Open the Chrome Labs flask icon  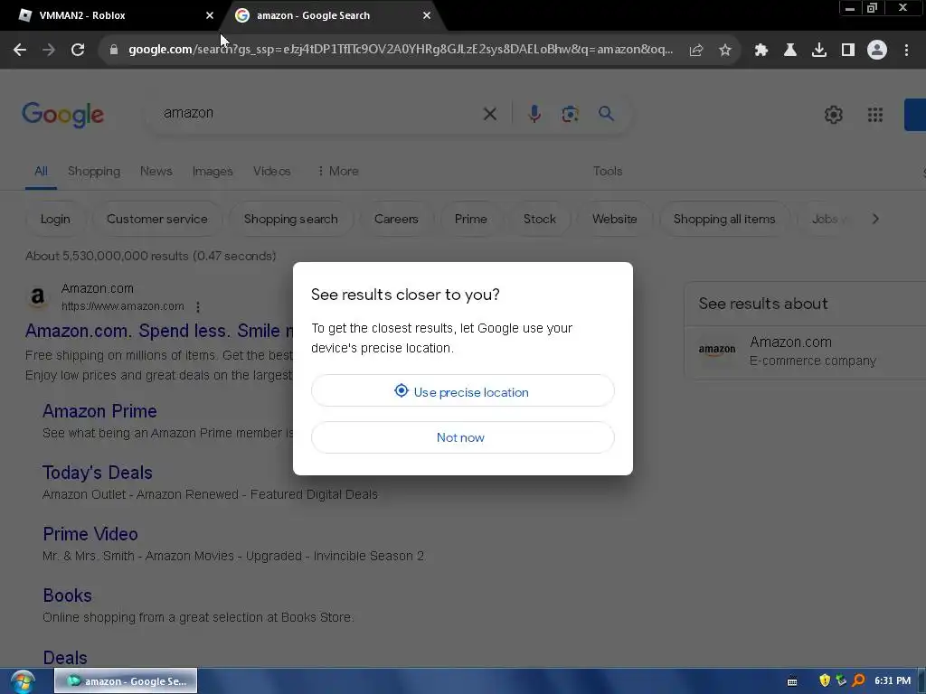pos(790,50)
